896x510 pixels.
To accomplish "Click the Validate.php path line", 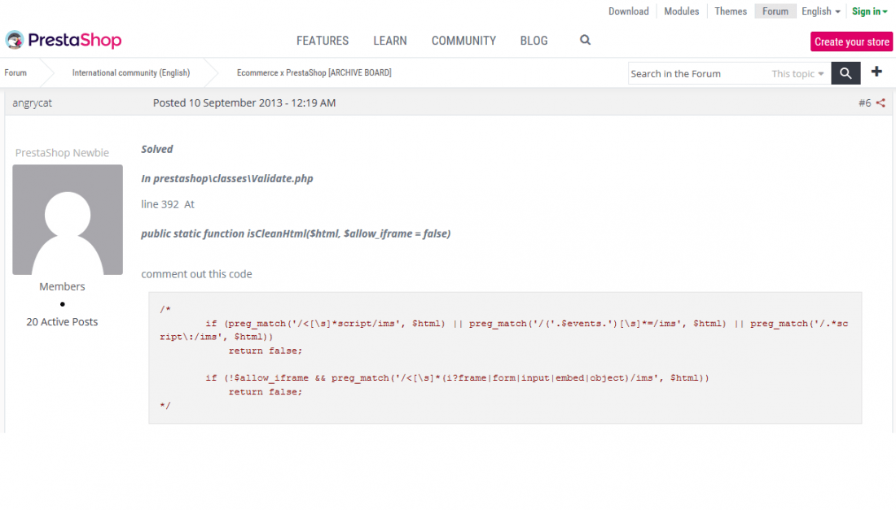I will click(x=227, y=179).
